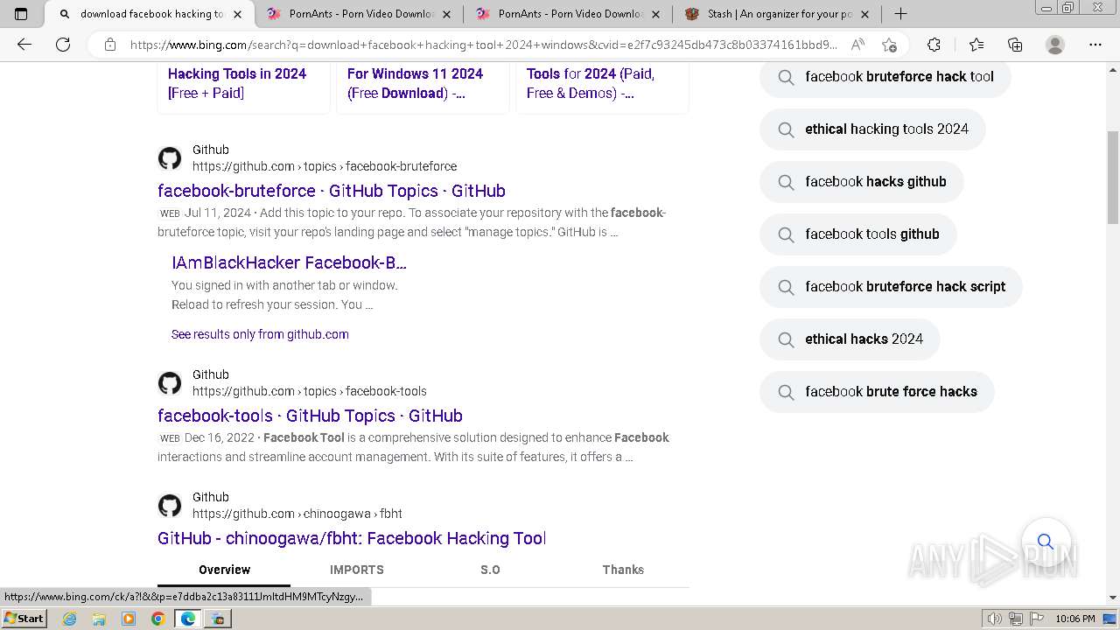Switch to Microsoft Edge taskbar button
1120x630 pixels.
point(188,619)
